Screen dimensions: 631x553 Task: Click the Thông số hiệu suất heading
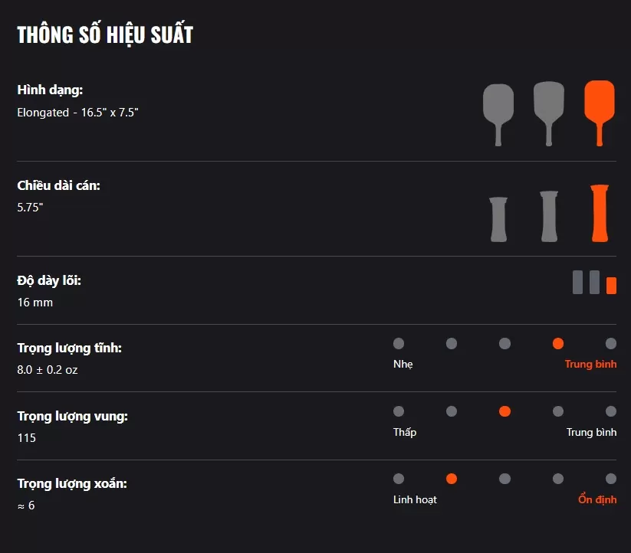105,34
